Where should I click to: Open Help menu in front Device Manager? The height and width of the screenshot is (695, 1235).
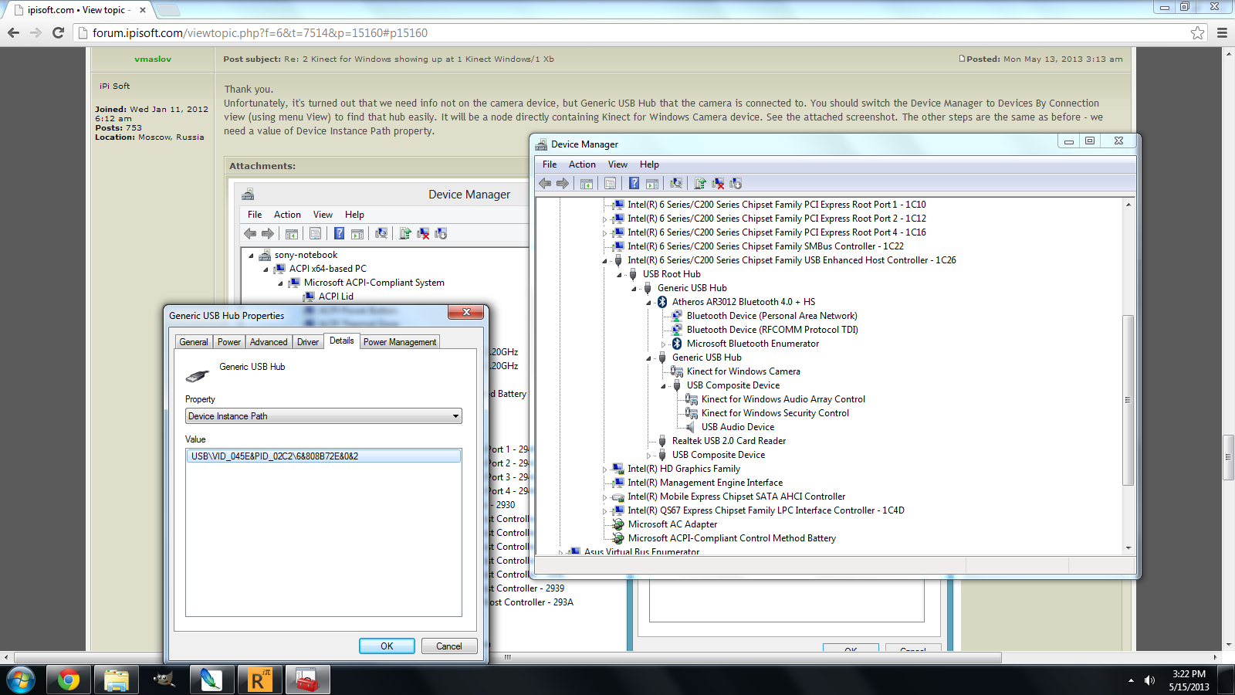[649, 164]
